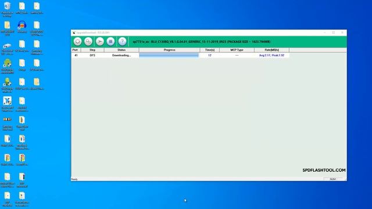Image resolution: width=372 pixels, height=209 pixels.
Task: Click the NUM indicator in status bar
Action: click(332, 179)
